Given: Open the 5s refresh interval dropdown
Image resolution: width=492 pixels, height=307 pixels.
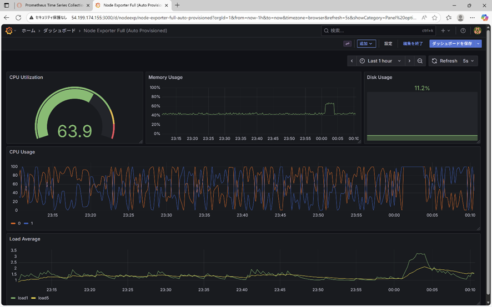Looking at the screenshot, I should (469, 61).
